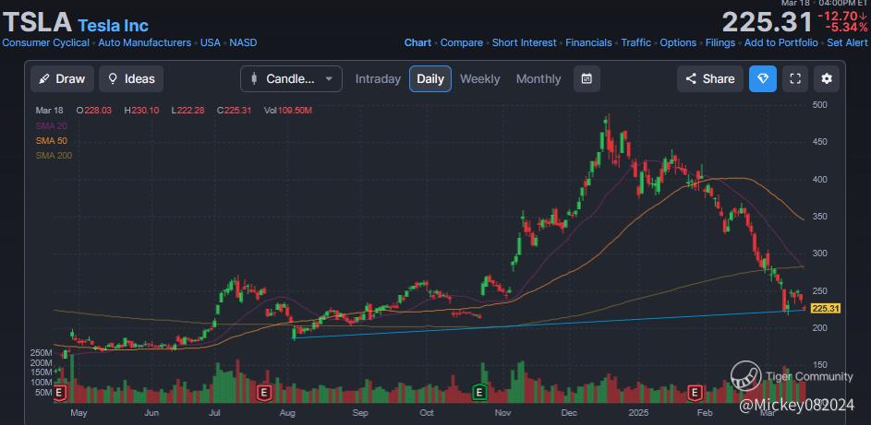
Task: Click the green earnings E marker
Action: [x=479, y=392]
